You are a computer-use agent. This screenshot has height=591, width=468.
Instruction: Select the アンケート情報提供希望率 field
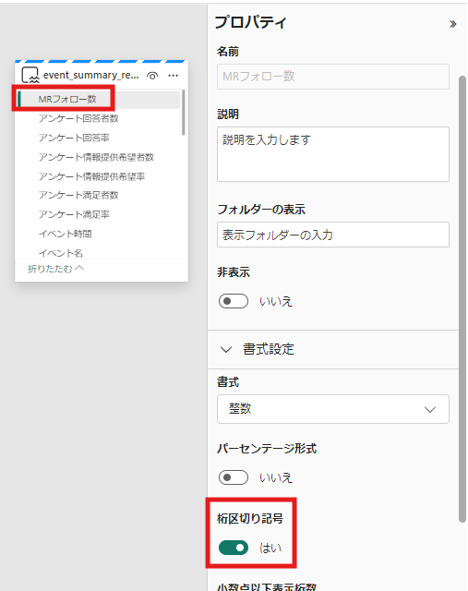[x=91, y=176]
